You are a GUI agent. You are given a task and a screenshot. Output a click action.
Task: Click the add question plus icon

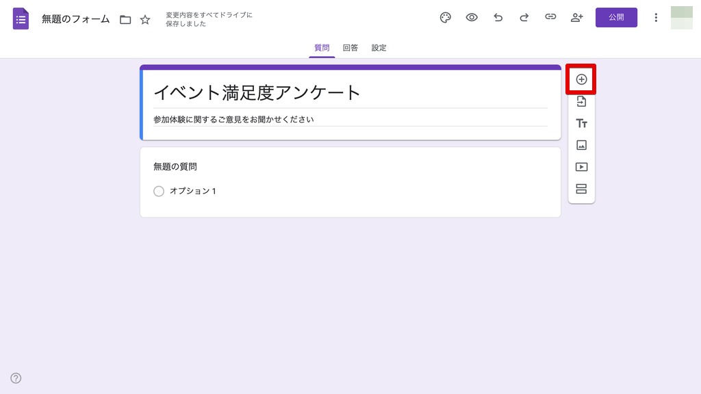(581, 79)
